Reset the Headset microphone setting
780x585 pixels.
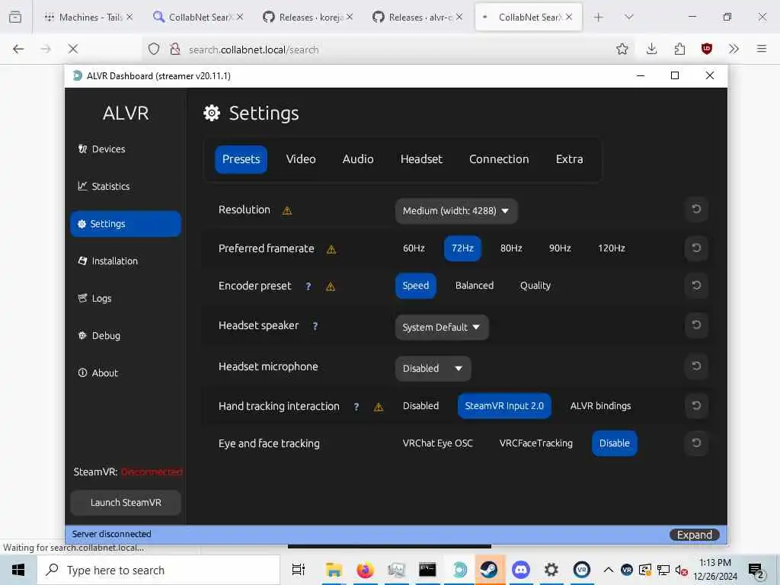pyautogui.click(x=696, y=366)
